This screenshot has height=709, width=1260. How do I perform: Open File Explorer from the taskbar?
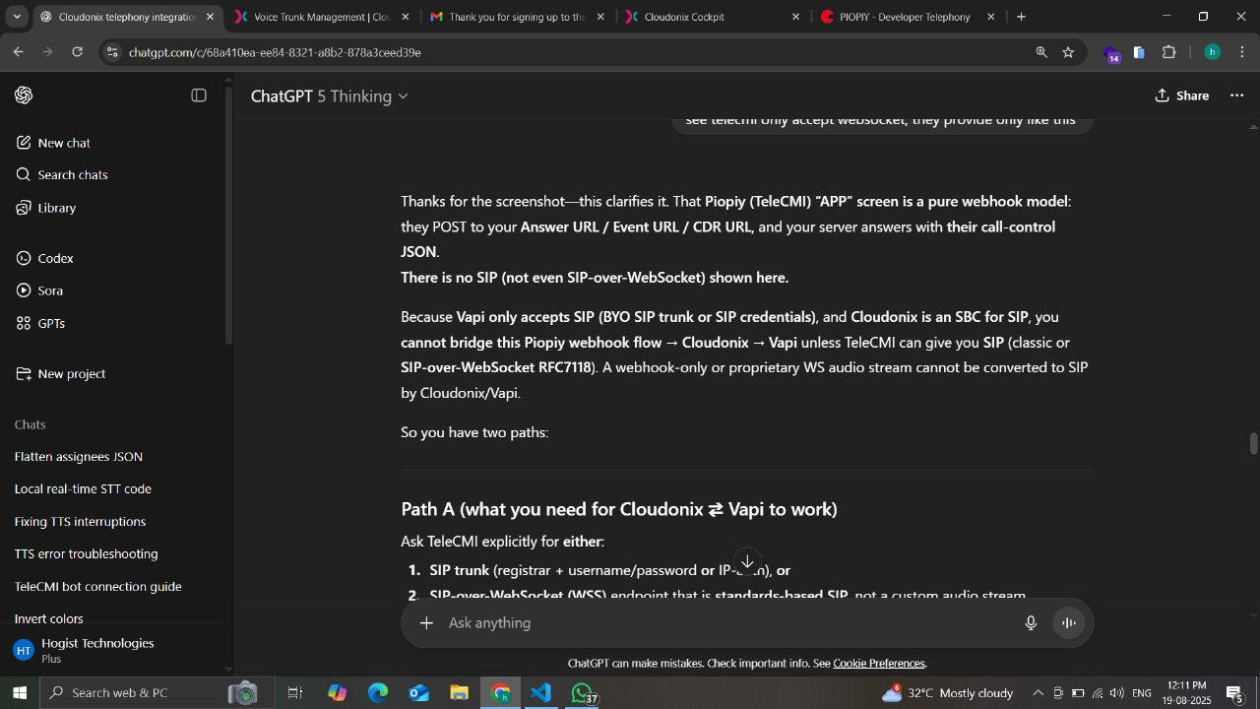pyautogui.click(x=460, y=693)
